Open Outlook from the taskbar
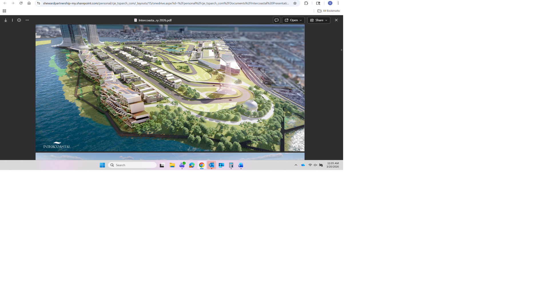549x288 pixels. 211,165
